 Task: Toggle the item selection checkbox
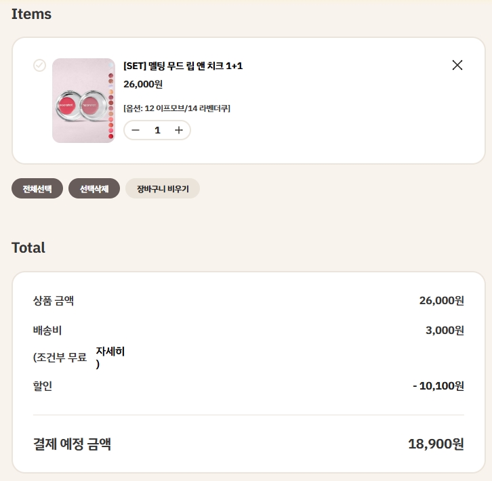(x=39, y=65)
